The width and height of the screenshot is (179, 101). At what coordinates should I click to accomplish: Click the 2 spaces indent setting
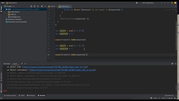(x=170, y=98)
